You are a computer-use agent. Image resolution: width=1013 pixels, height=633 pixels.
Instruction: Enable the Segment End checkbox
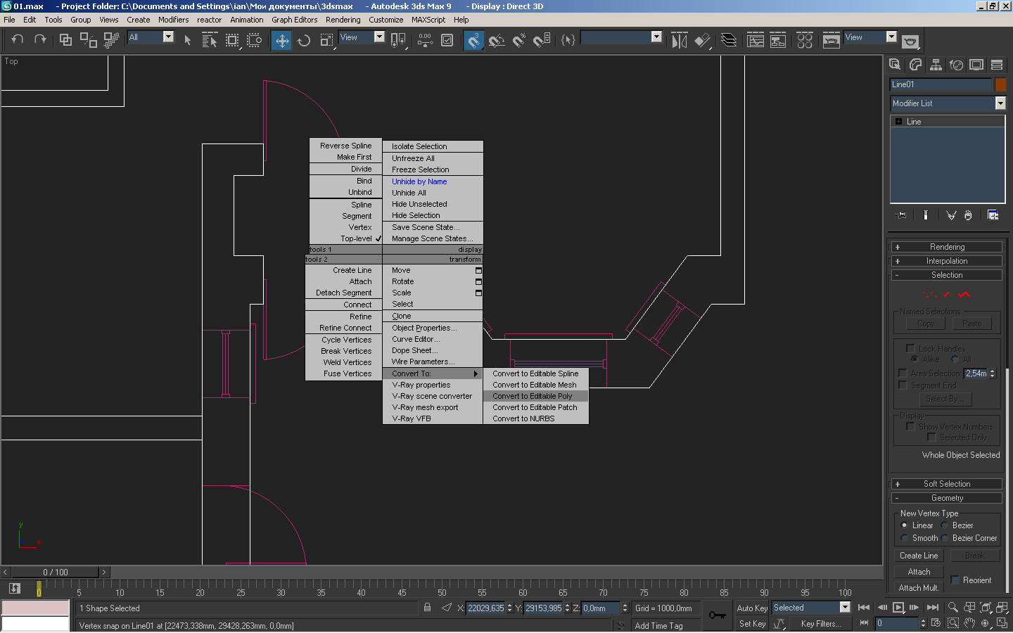903,385
